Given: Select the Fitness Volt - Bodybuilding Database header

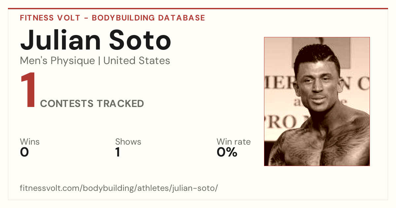Looking at the screenshot, I should 113,18.
